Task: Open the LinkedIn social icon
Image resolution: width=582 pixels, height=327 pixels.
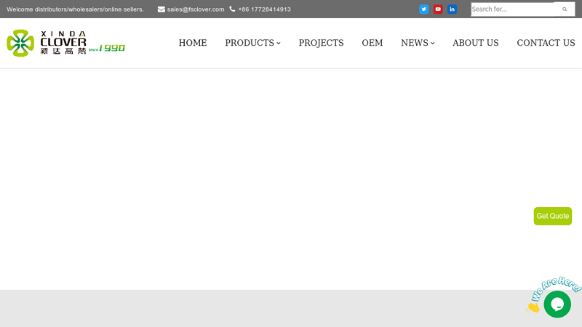Action: point(452,9)
